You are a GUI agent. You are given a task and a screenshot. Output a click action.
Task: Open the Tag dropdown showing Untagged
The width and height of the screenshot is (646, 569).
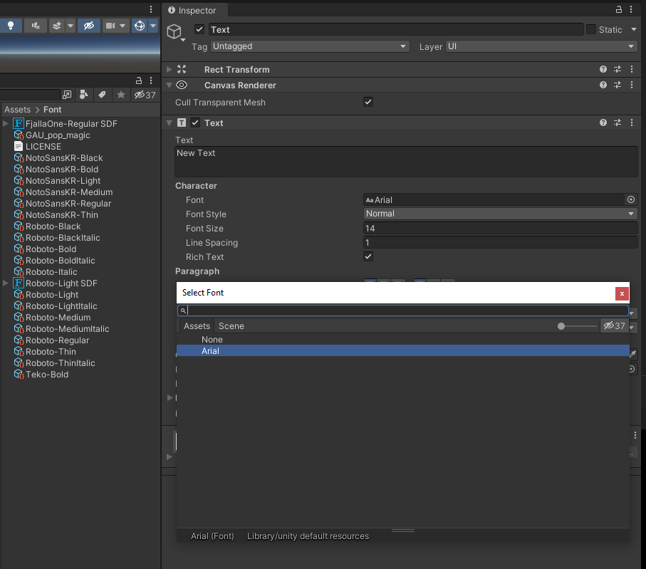[x=310, y=46]
